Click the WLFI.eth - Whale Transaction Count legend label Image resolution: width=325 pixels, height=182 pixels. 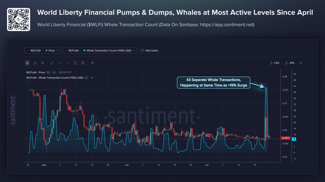(55, 78)
